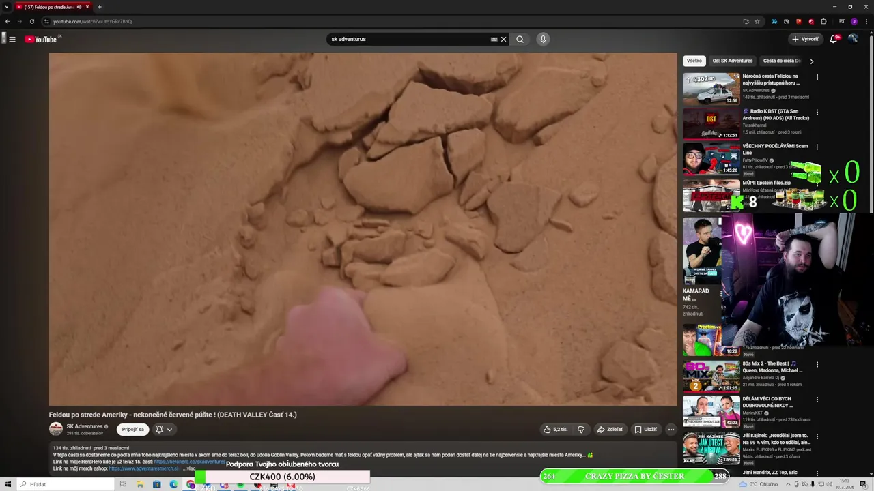This screenshot has width=874, height=491.
Task: Open options for Náročná cesta Feliciou video
Action: click(817, 77)
